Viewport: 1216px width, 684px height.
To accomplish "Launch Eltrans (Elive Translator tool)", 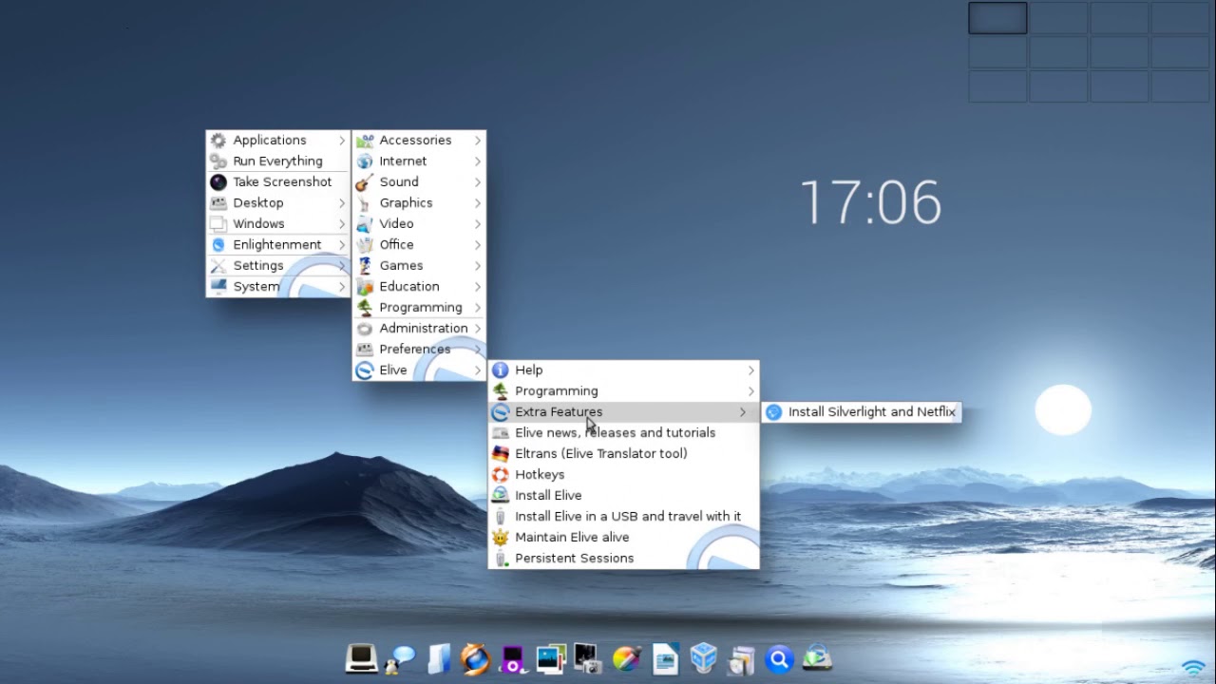I will coord(623,453).
